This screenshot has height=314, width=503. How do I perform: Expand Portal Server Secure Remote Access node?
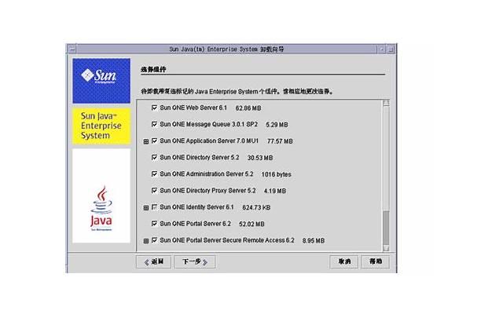coord(145,240)
